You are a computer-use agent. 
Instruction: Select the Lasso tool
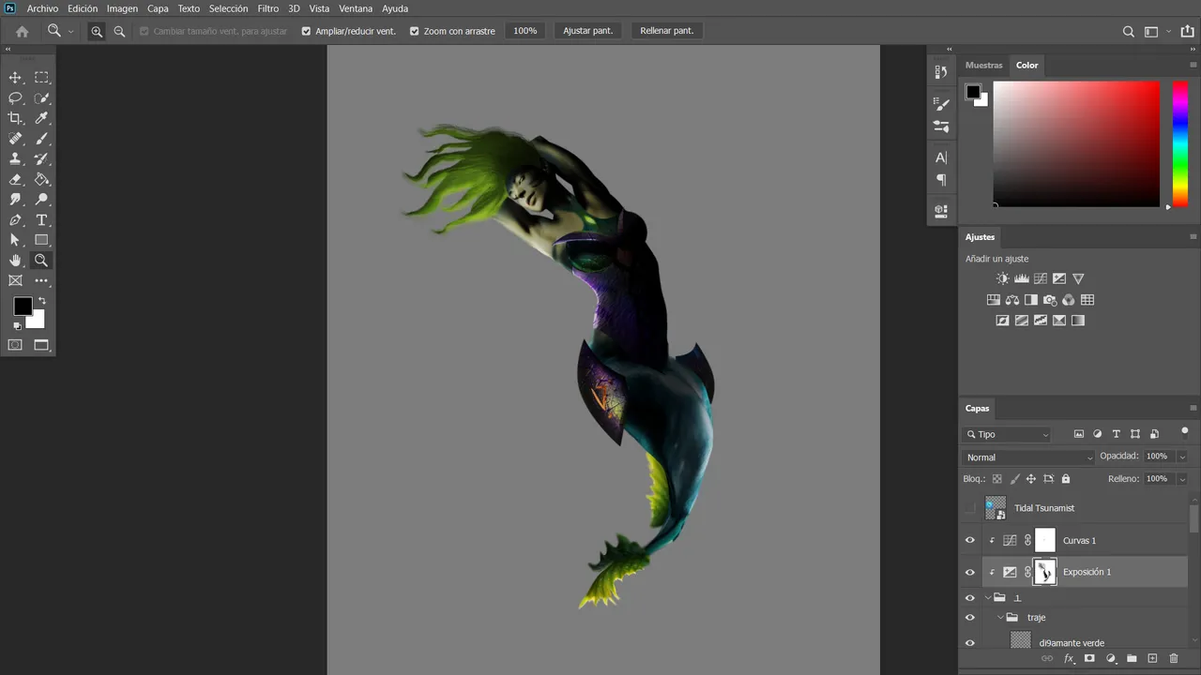[x=15, y=98]
